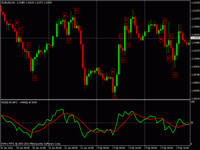
Task: Click the 31 Jan 16:00 time label
Action: [87, 148]
